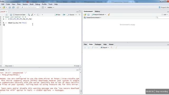
Task: Open the Viewer tab
Action: 111,44
